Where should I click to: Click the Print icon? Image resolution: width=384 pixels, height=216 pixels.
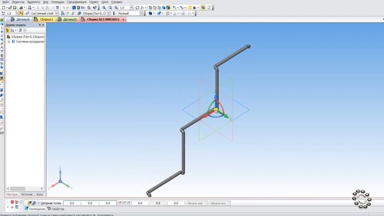click(x=21, y=8)
